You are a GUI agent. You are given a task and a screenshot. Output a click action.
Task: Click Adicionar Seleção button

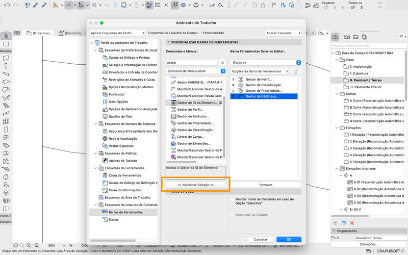pos(196,185)
